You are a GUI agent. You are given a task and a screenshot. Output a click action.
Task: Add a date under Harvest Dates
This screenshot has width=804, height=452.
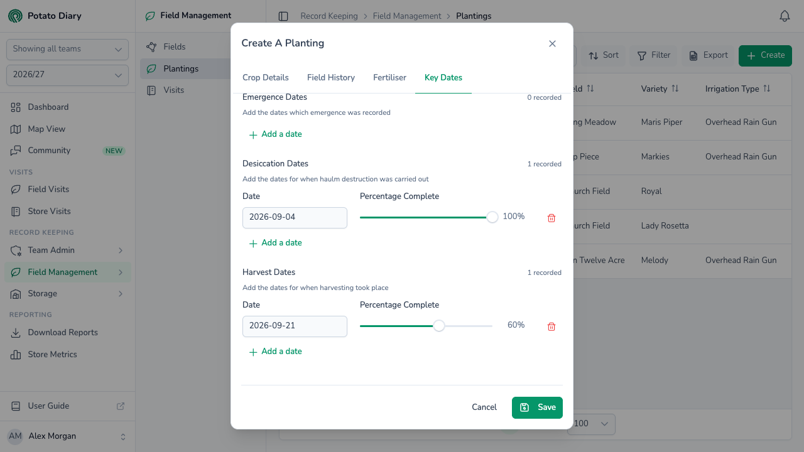[x=275, y=352]
